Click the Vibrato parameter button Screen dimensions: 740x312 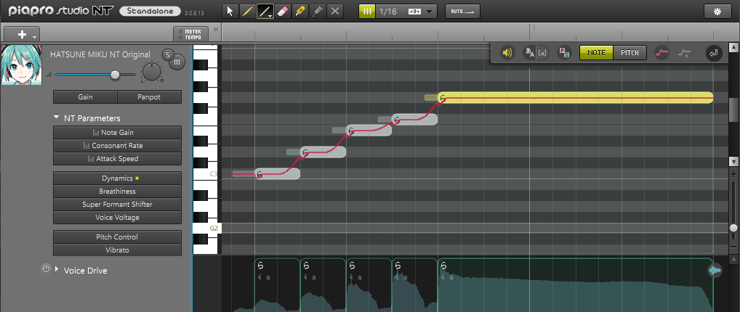[117, 250]
